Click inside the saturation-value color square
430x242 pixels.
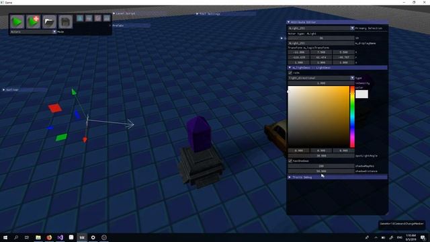click(x=318, y=116)
